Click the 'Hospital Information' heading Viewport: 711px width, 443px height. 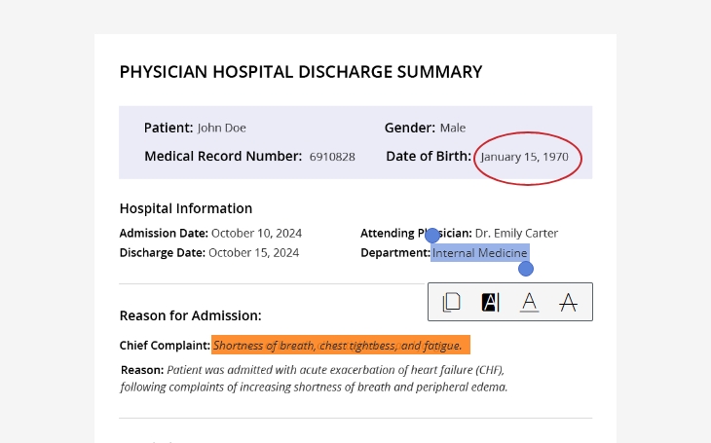(185, 208)
